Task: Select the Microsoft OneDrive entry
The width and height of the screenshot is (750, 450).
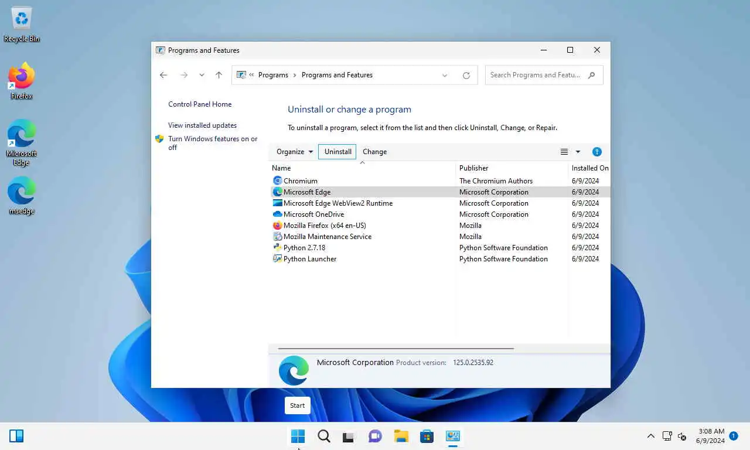Action: (439, 214)
